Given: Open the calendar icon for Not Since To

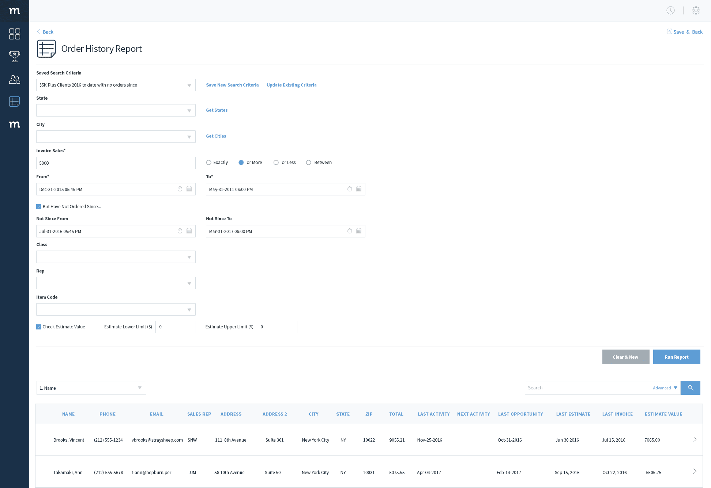Looking at the screenshot, I should (x=359, y=231).
